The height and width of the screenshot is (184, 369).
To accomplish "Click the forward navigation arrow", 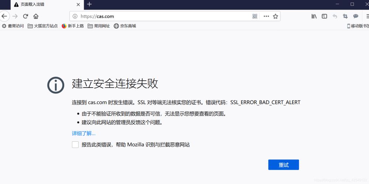I will (x=15, y=16).
